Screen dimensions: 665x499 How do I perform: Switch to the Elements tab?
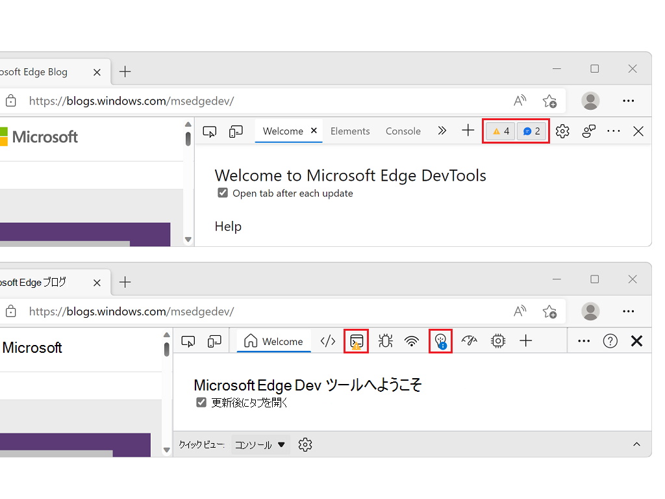pos(350,131)
